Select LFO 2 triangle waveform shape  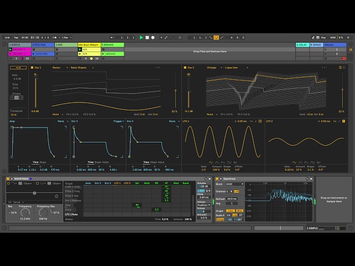300,162
